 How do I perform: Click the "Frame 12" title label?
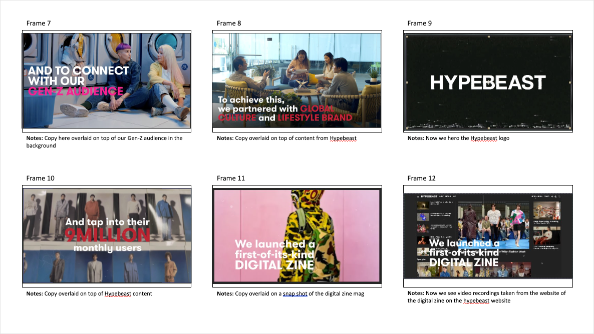(x=422, y=178)
